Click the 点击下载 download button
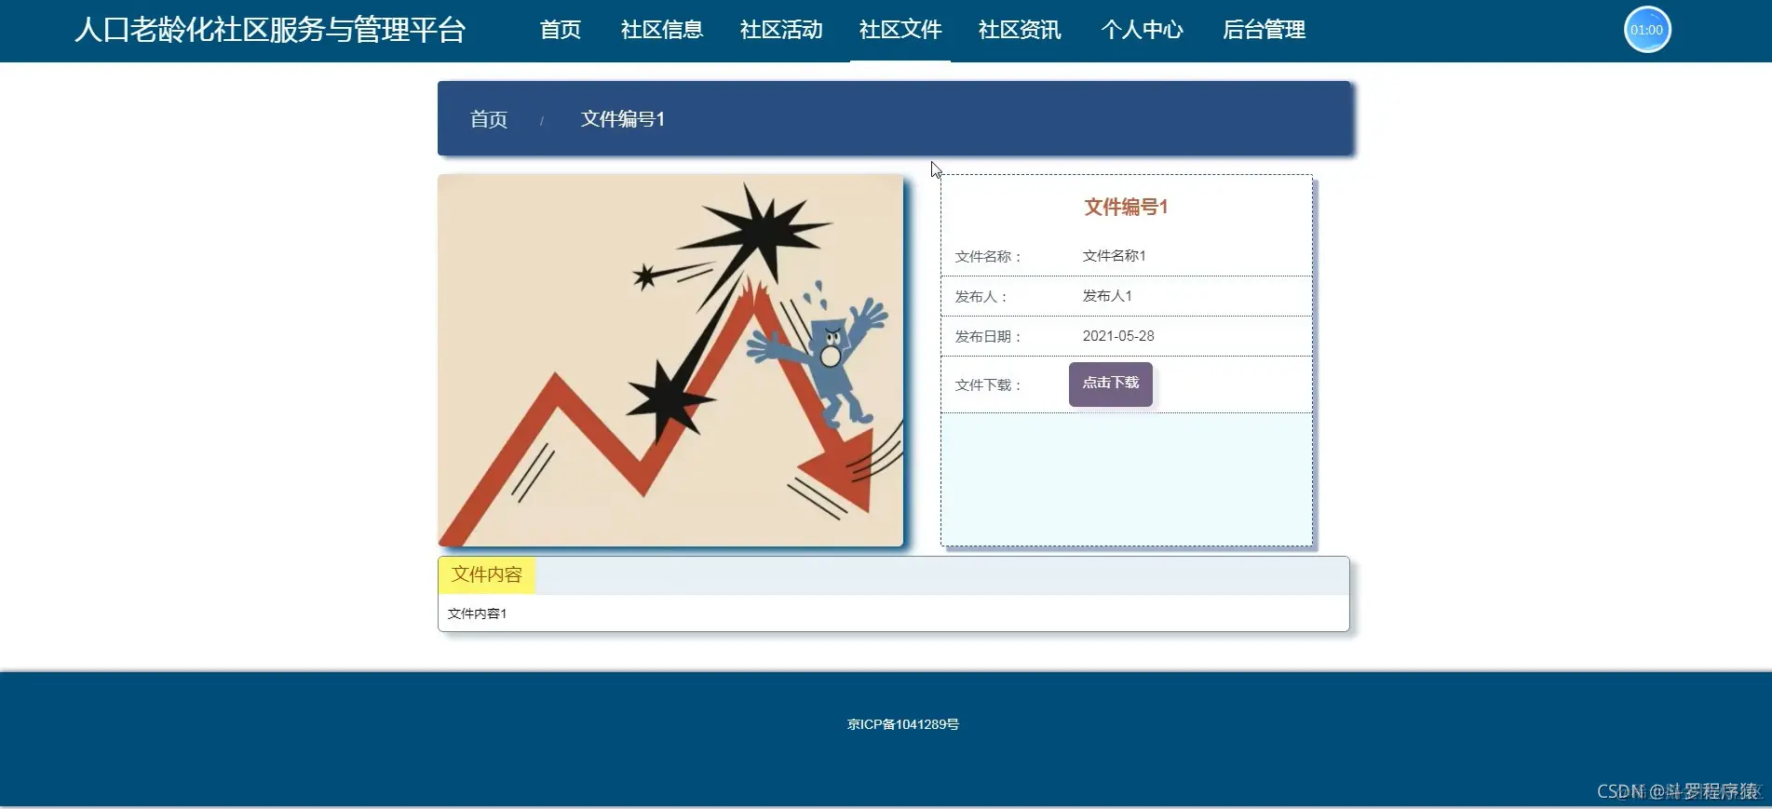The height and width of the screenshot is (809, 1772). coord(1111,384)
